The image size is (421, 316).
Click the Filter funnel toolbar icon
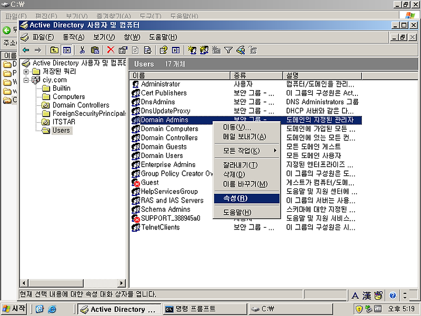(228, 50)
